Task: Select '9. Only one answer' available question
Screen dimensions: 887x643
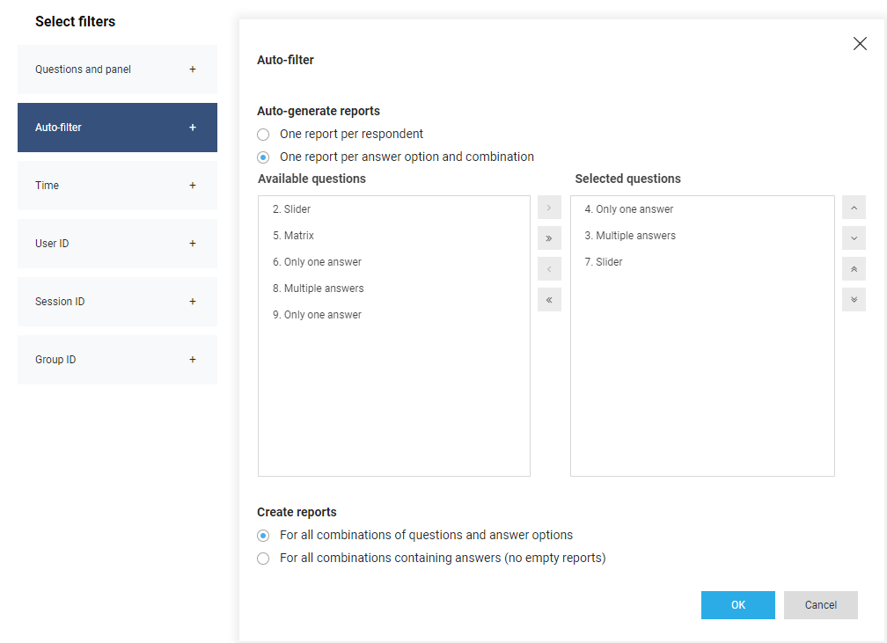Action: (393, 315)
